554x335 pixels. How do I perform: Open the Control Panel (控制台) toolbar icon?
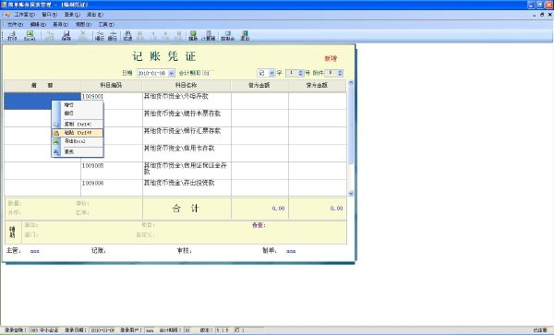(x=227, y=36)
